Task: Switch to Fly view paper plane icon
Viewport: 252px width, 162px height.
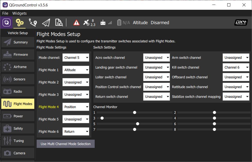Action: coord(46,23)
